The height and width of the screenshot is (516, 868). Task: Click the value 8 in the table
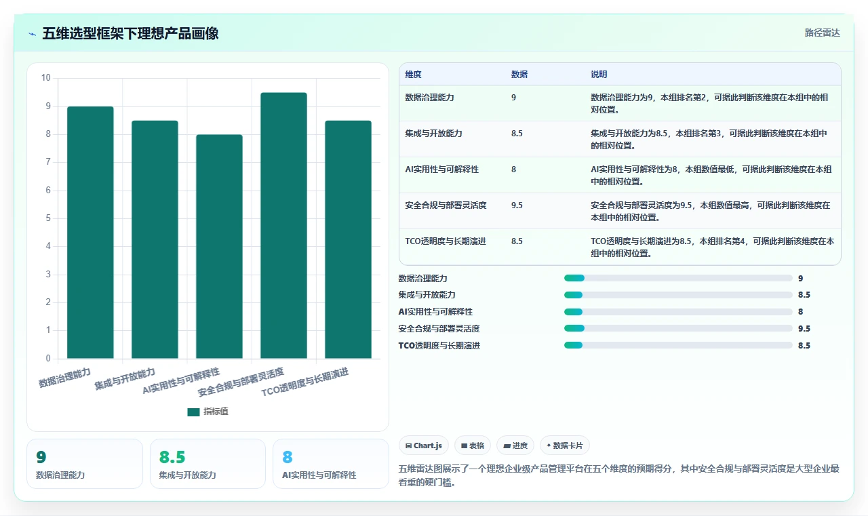513,170
